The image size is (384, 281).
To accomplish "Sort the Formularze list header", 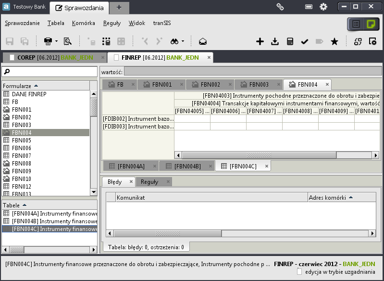I will (46, 86).
